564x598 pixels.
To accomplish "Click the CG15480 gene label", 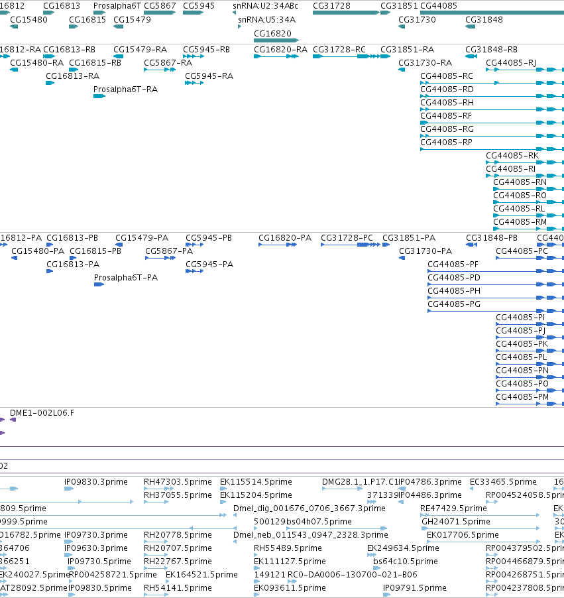I will pyautogui.click(x=28, y=19).
